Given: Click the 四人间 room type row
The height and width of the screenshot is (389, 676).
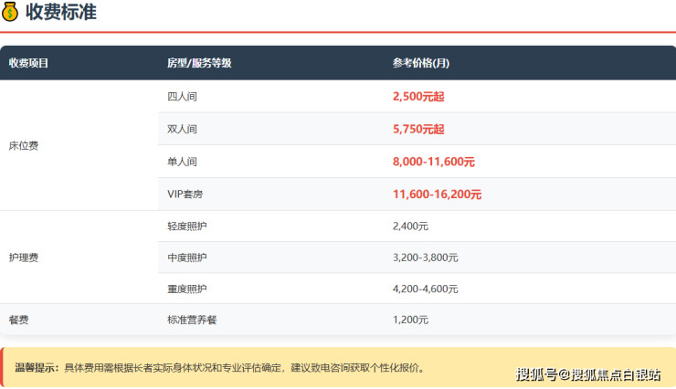Looking at the screenshot, I should (x=182, y=96).
